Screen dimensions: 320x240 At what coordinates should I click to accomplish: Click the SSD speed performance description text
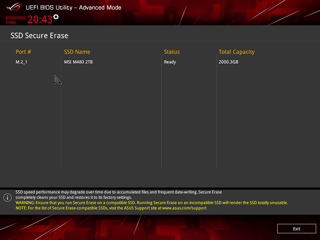pos(118,192)
